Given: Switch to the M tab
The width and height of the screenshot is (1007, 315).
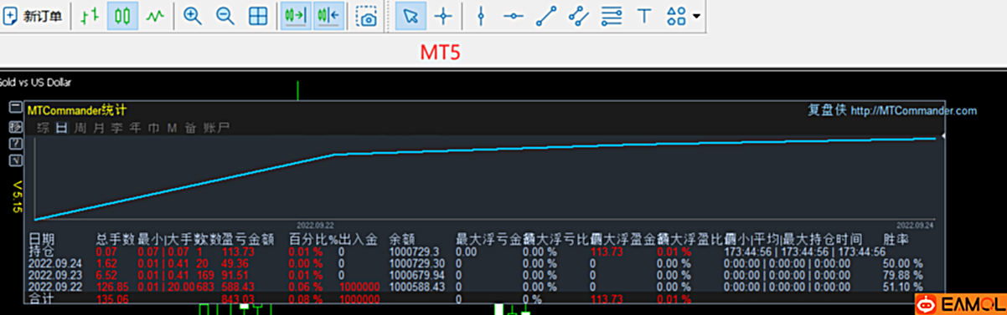Looking at the screenshot, I should click(171, 128).
